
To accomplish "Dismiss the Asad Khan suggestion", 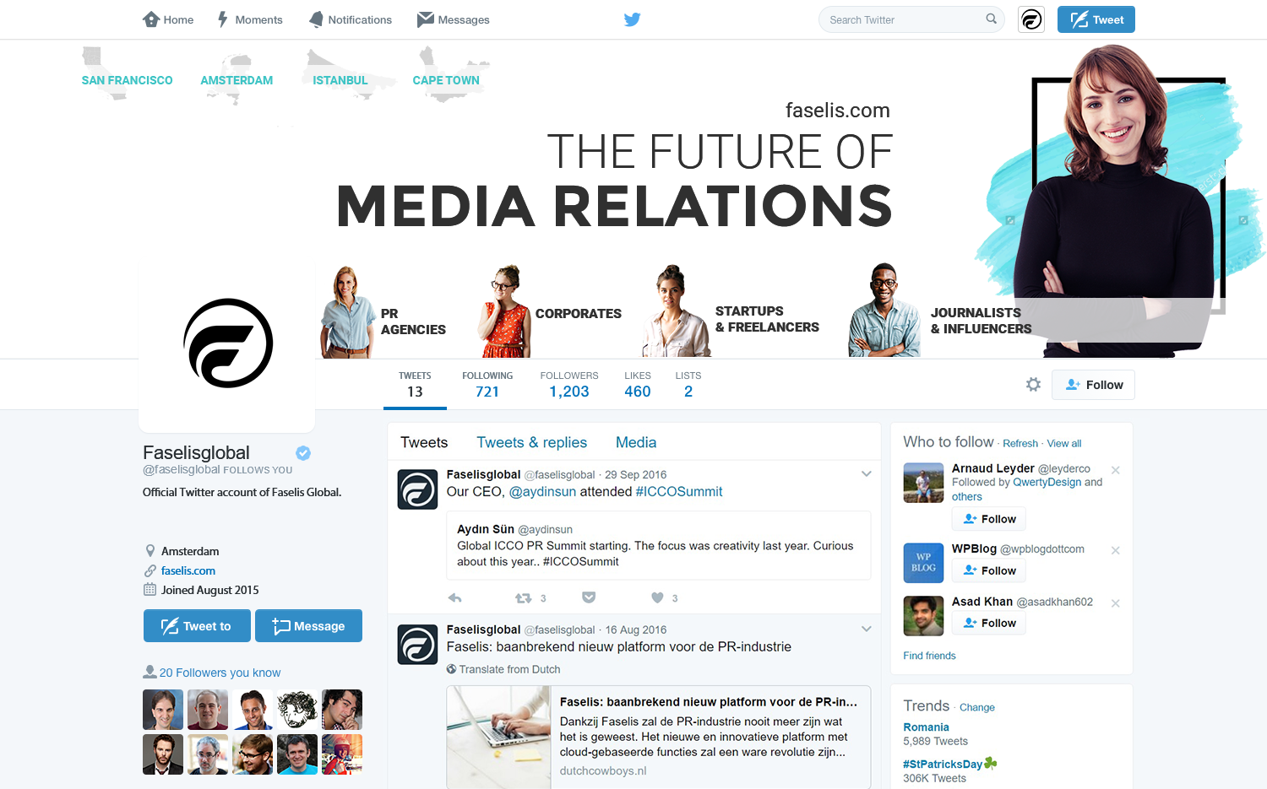I will pos(1115,603).
